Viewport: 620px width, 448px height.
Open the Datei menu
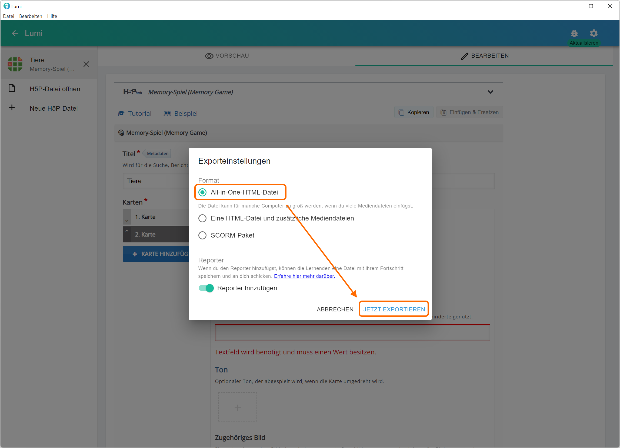(8, 16)
